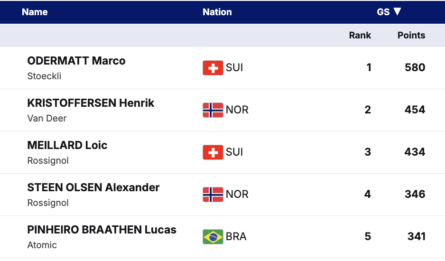
Task: Click the Rank sub-header
Action: click(x=360, y=35)
